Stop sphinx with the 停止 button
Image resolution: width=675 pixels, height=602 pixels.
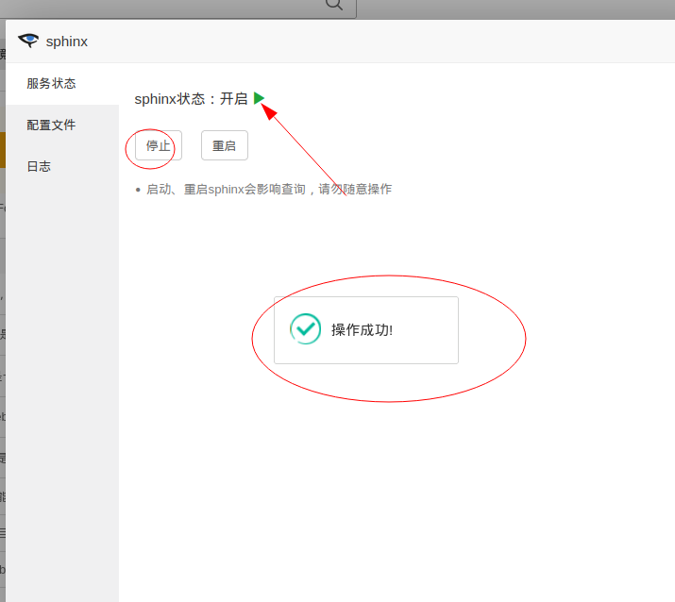(x=159, y=145)
